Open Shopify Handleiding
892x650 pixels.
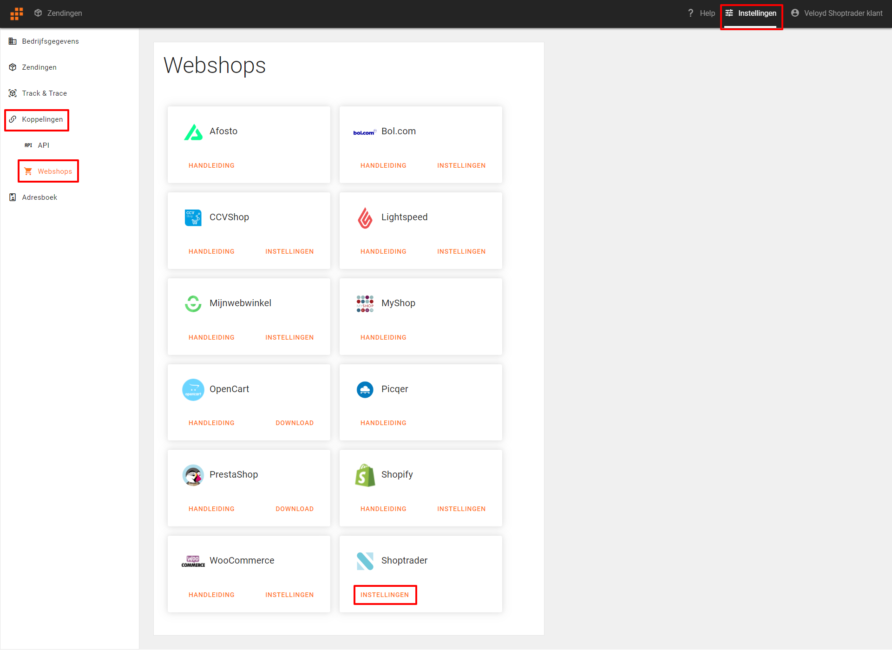coord(383,509)
